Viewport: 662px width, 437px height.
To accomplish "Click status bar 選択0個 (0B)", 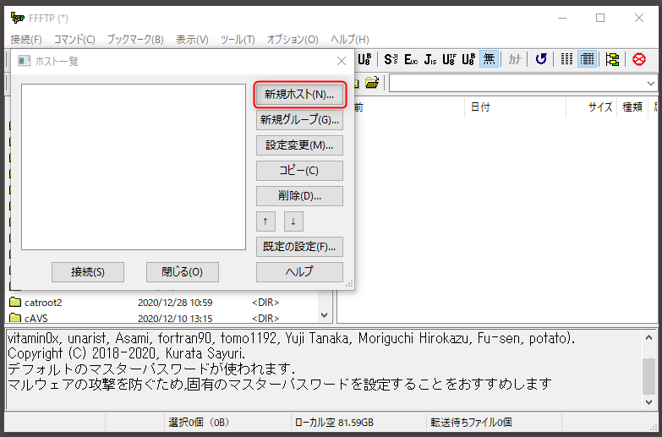I will [199, 423].
